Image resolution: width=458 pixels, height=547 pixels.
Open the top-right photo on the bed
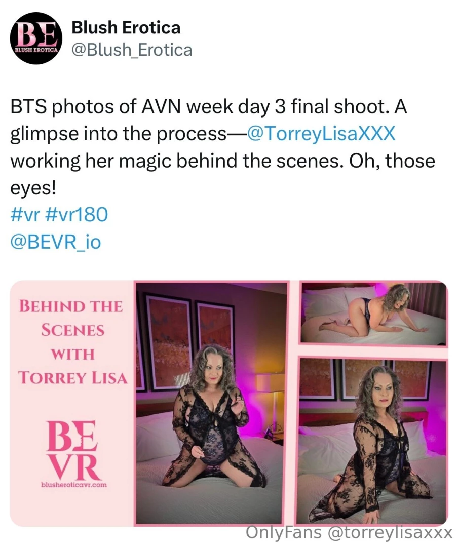pos(373,314)
